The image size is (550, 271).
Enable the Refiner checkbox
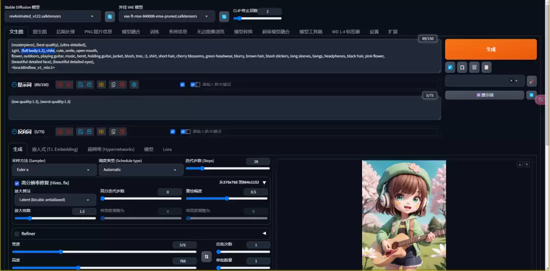17,234
